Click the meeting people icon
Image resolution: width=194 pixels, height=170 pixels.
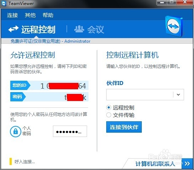point(79,29)
